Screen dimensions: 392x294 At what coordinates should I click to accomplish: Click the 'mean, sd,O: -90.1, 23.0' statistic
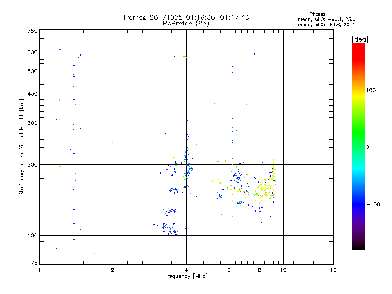point(326,19)
